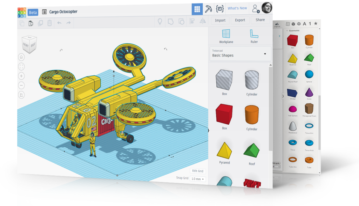The width and height of the screenshot is (359, 206).
Task: Click the Group shapes icon
Action: 171,21
